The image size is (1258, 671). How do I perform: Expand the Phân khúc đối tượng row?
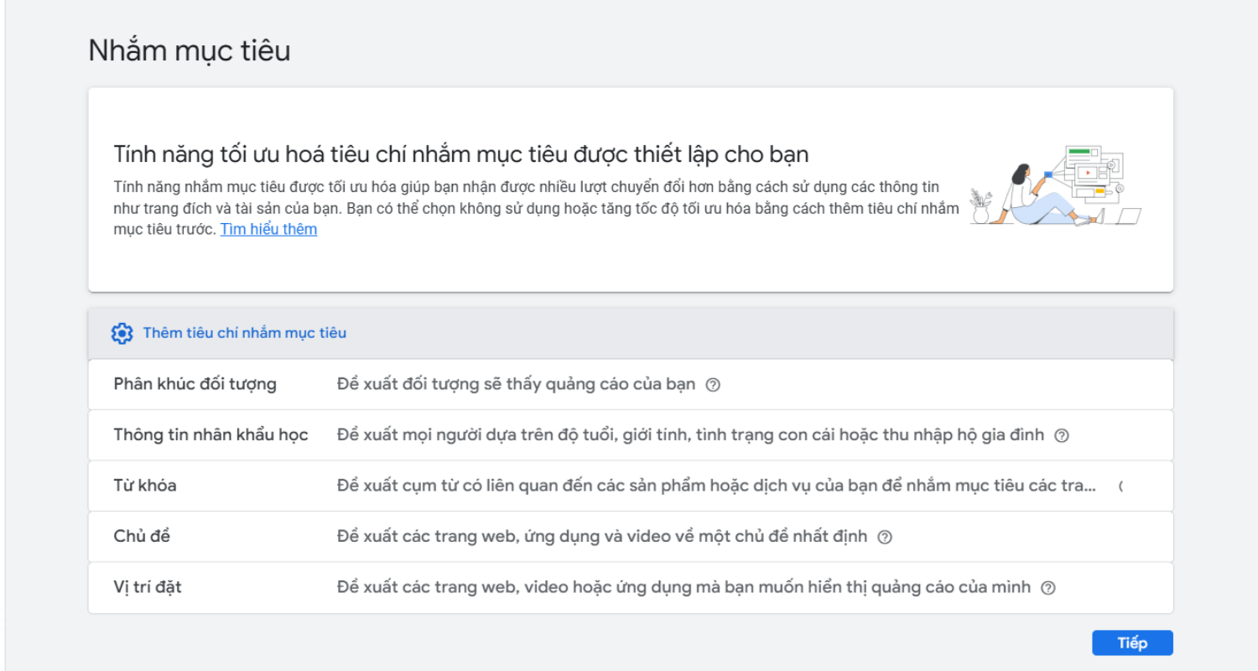[195, 385]
